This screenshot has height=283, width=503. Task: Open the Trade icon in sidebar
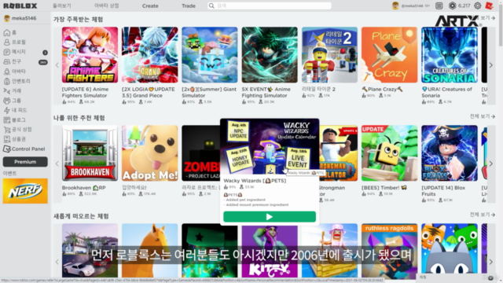point(7,91)
